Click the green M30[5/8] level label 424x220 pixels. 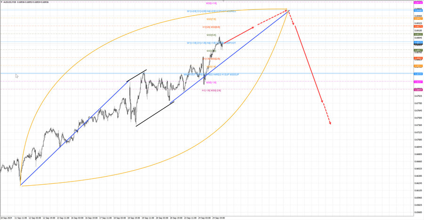(211, 35)
